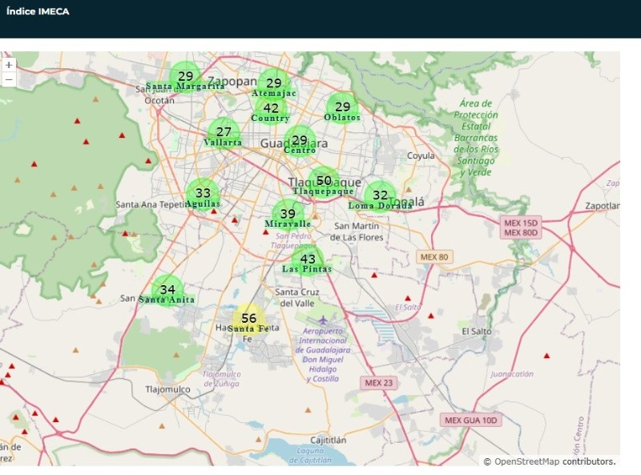641x475 pixels.
Task: Open the Oblatos station marker showing 29
Action: click(x=342, y=107)
